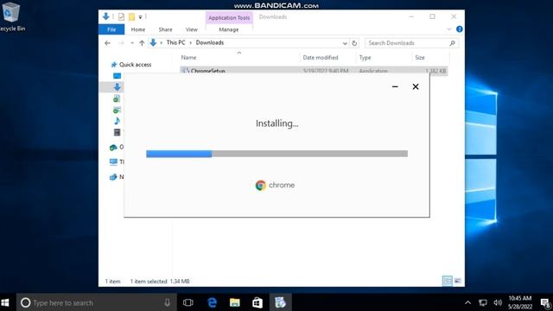The height and width of the screenshot is (311, 553).
Task: Open File Explorer from the taskbar
Action: 234,302
